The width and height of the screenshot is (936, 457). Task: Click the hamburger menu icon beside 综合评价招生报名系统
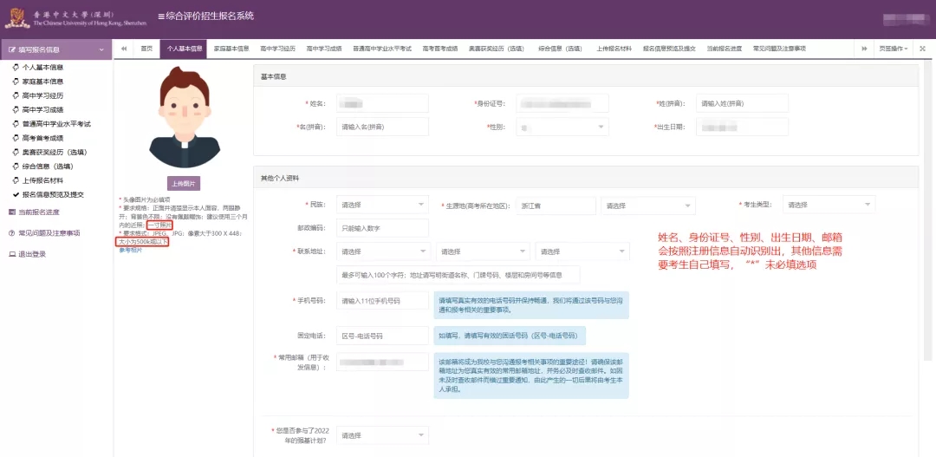click(x=161, y=17)
